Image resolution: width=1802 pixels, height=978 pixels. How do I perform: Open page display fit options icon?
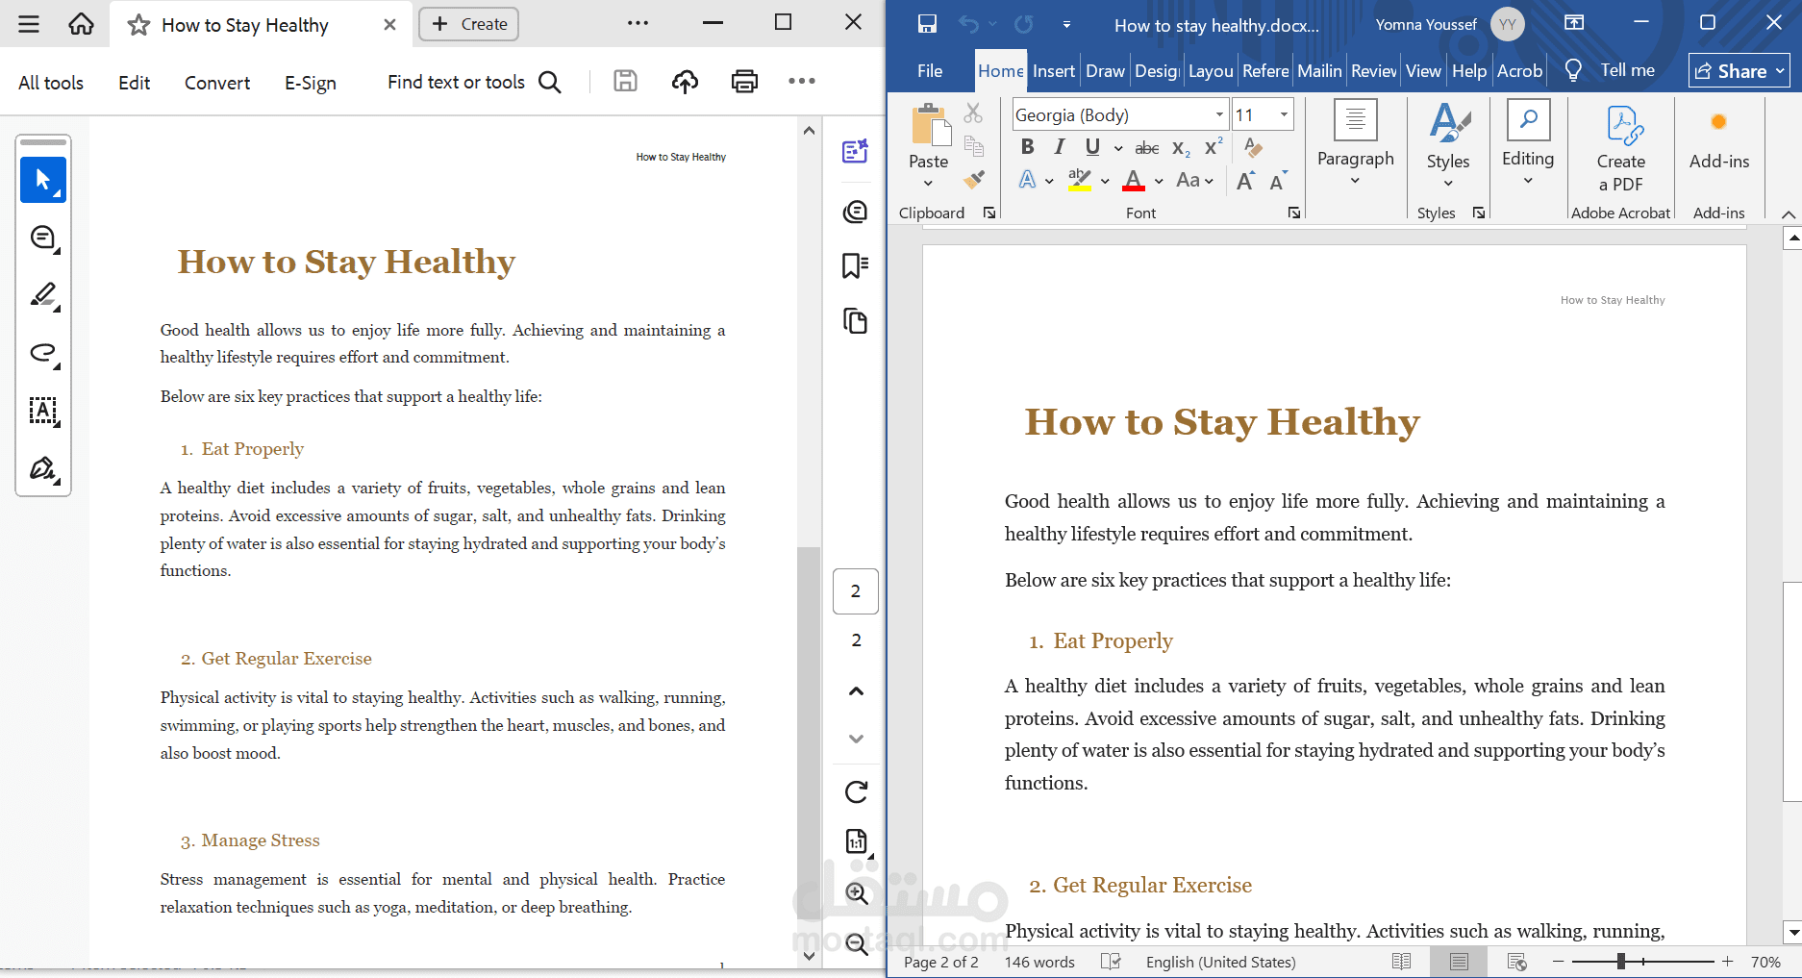point(857,841)
